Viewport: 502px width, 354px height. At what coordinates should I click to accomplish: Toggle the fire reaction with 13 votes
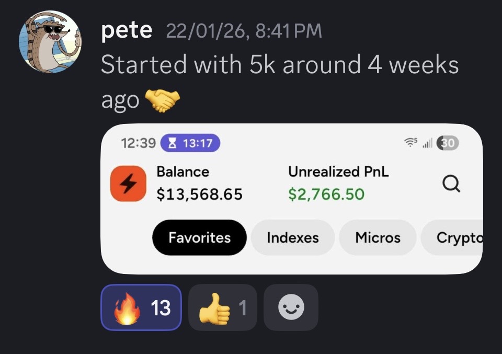click(x=141, y=307)
